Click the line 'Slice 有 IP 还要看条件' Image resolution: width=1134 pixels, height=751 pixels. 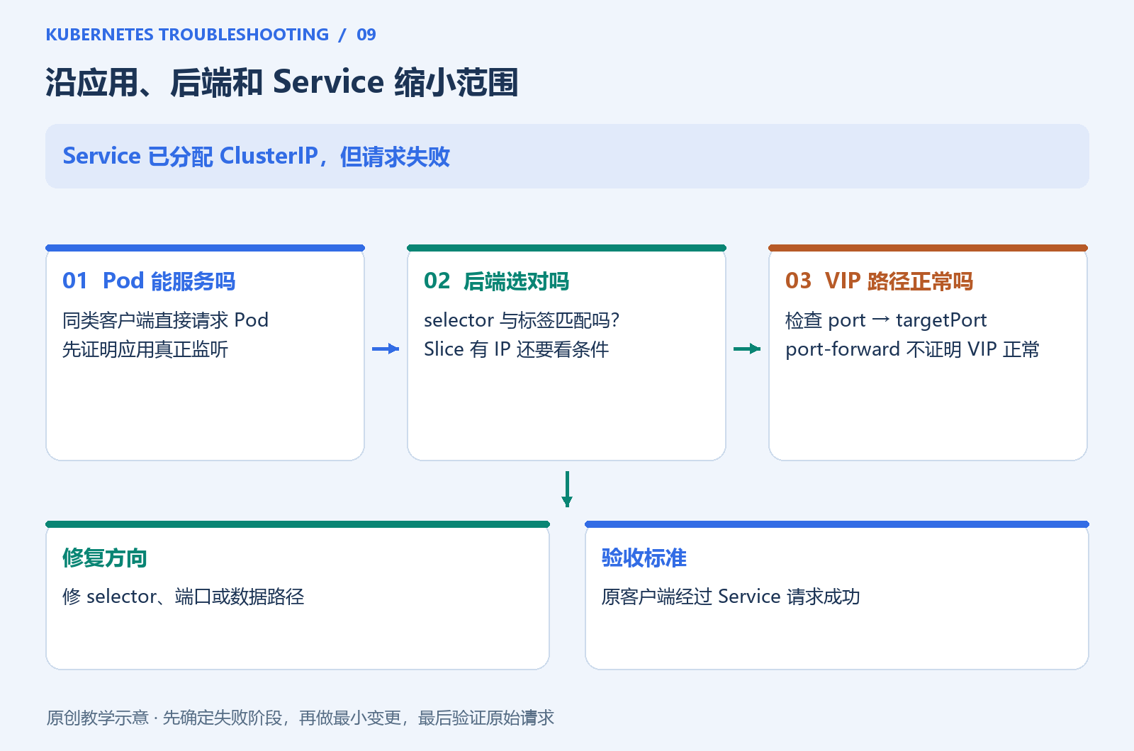(516, 349)
